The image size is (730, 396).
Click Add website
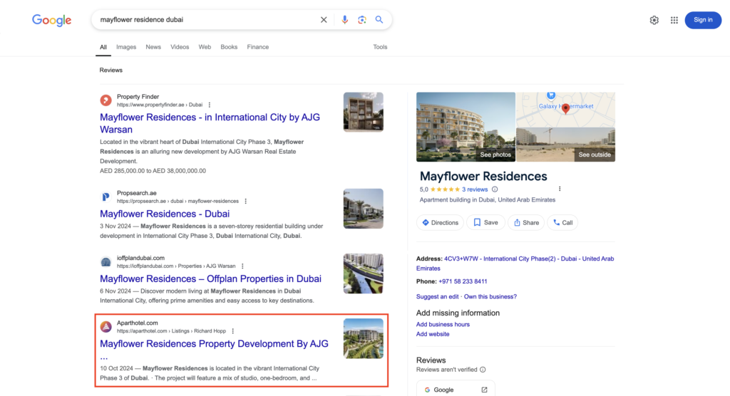coord(433,334)
